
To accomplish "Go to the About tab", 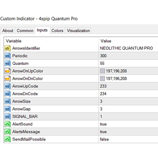I will pyautogui.click(x=8, y=31).
